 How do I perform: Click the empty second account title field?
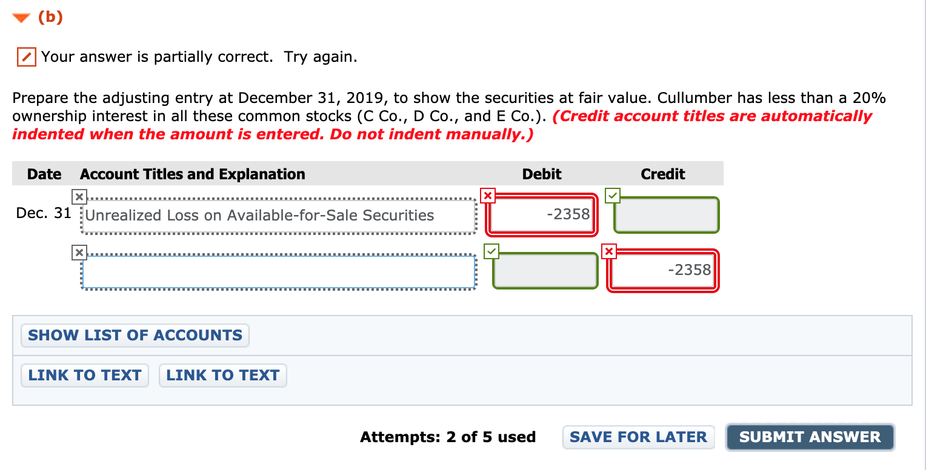(279, 271)
